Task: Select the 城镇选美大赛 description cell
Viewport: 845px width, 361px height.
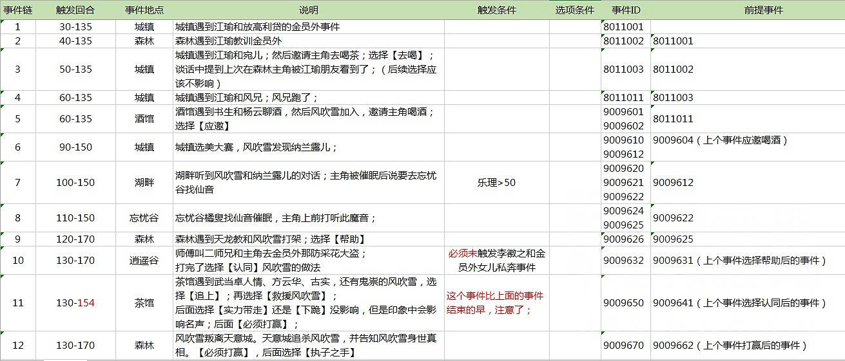Action: [x=309, y=147]
